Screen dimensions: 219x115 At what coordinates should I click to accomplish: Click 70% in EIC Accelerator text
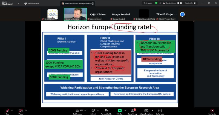[155, 50]
